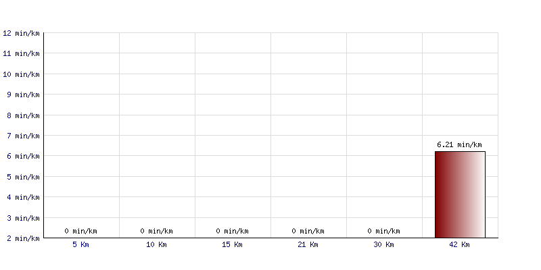Click the 8 min/km axis label
Viewport: 541px width, 270px height.
click(23, 115)
